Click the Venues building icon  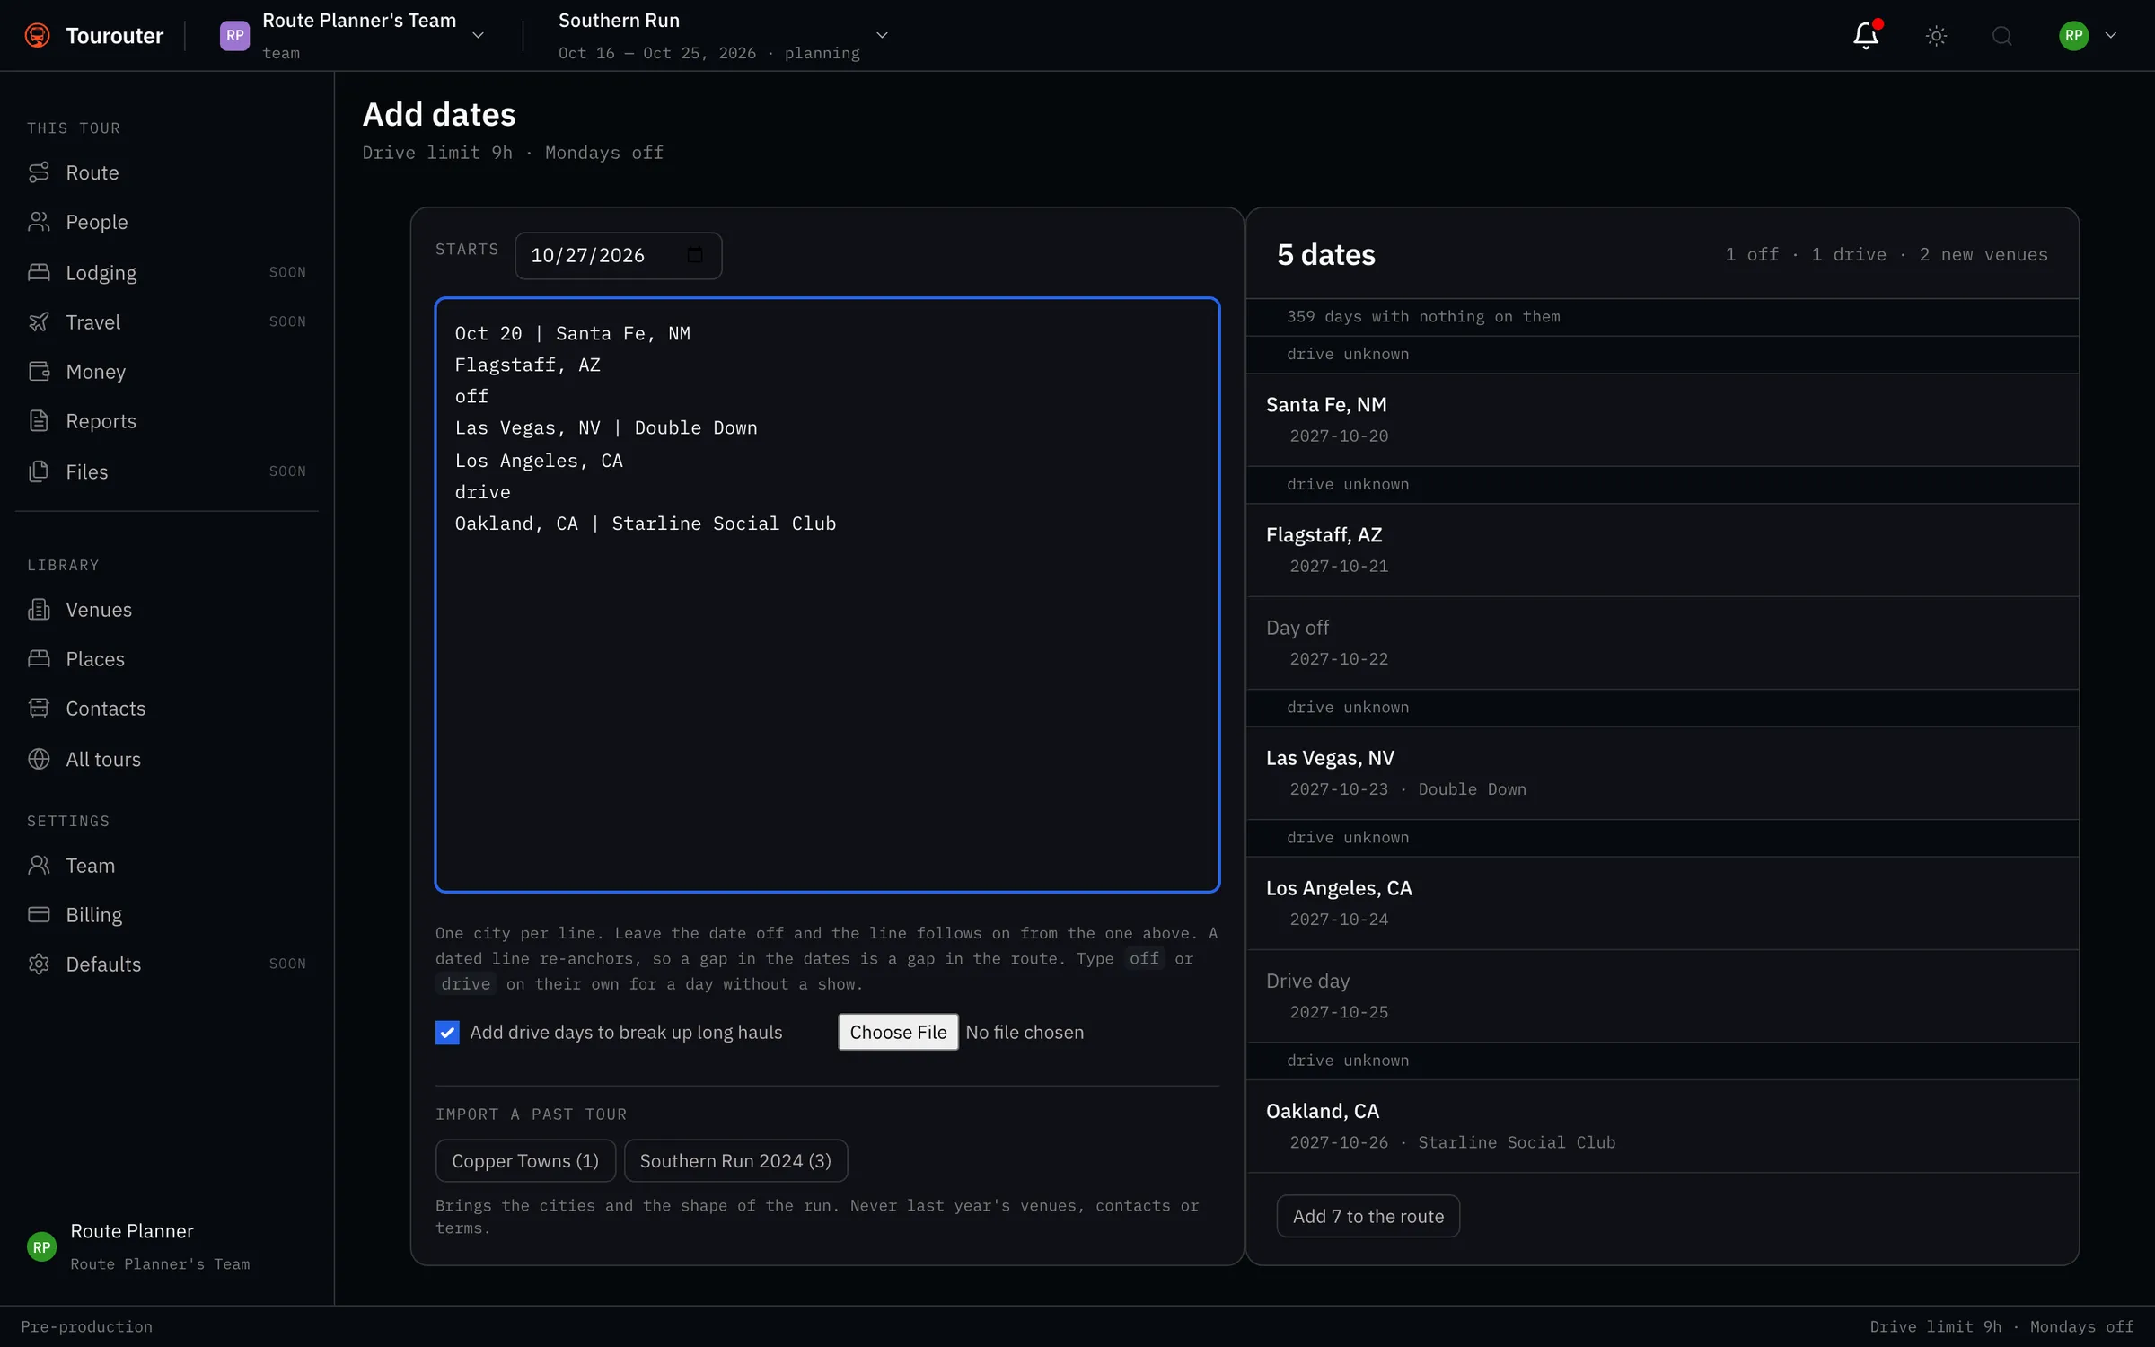(39, 610)
